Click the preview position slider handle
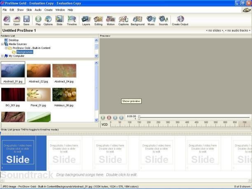 (139, 117)
